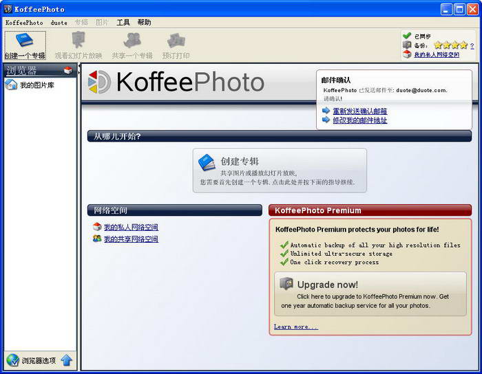Open the duote menu
This screenshot has height=374, width=482.
(59, 23)
